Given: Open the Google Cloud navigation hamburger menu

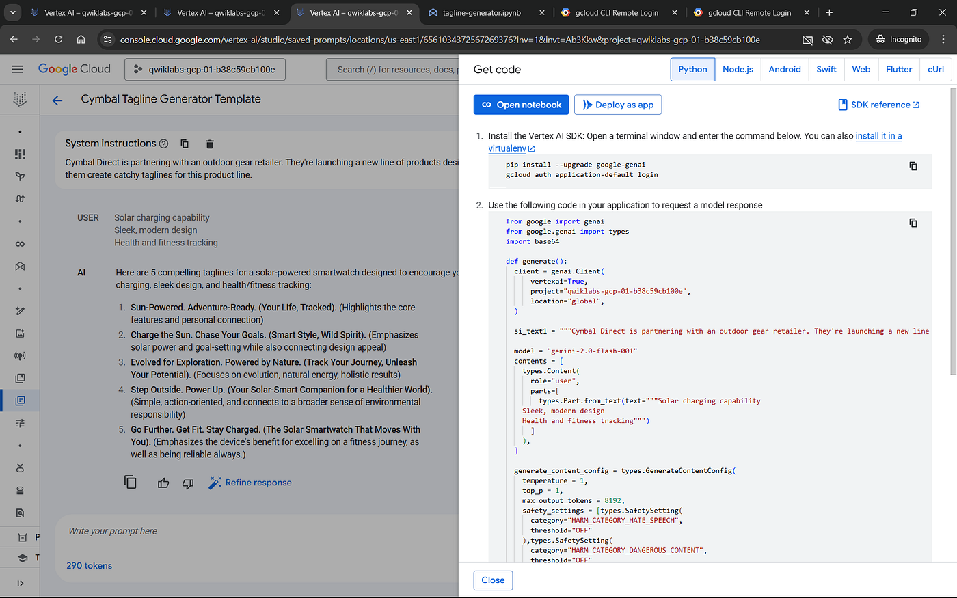Looking at the screenshot, I should click(18, 69).
